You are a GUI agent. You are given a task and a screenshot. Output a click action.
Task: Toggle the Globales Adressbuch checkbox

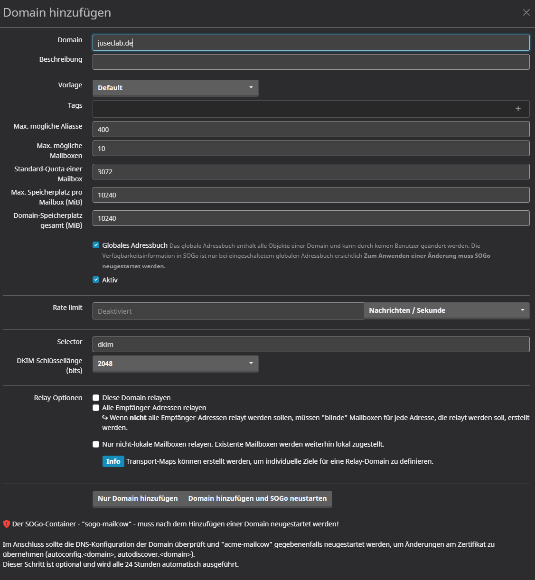pyautogui.click(x=96, y=245)
